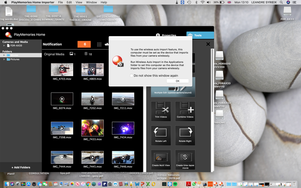301x188 pixels.
Task: Click Add Folders button
Action: [x=21, y=167]
